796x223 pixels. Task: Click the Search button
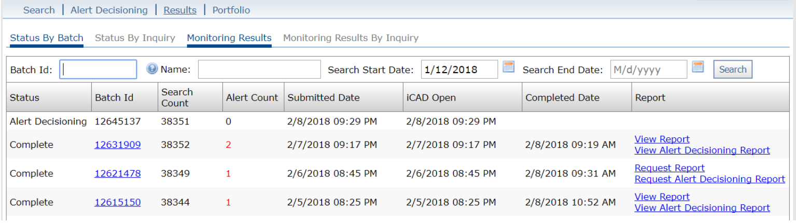[733, 69]
